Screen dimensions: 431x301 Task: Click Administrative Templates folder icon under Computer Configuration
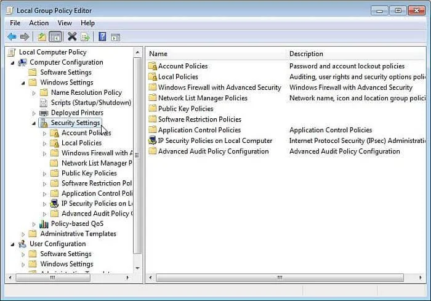click(x=33, y=234)
